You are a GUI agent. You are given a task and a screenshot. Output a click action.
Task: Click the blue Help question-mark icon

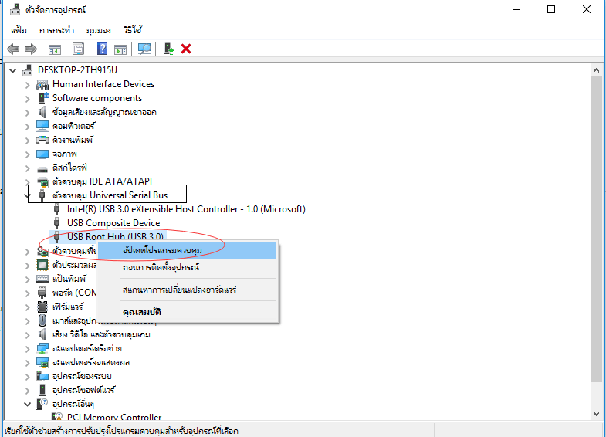tap(102, 49)
